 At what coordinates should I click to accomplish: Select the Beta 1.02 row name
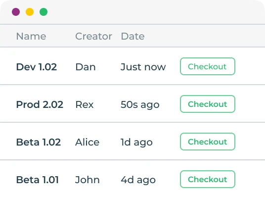[x=39, y=142]
